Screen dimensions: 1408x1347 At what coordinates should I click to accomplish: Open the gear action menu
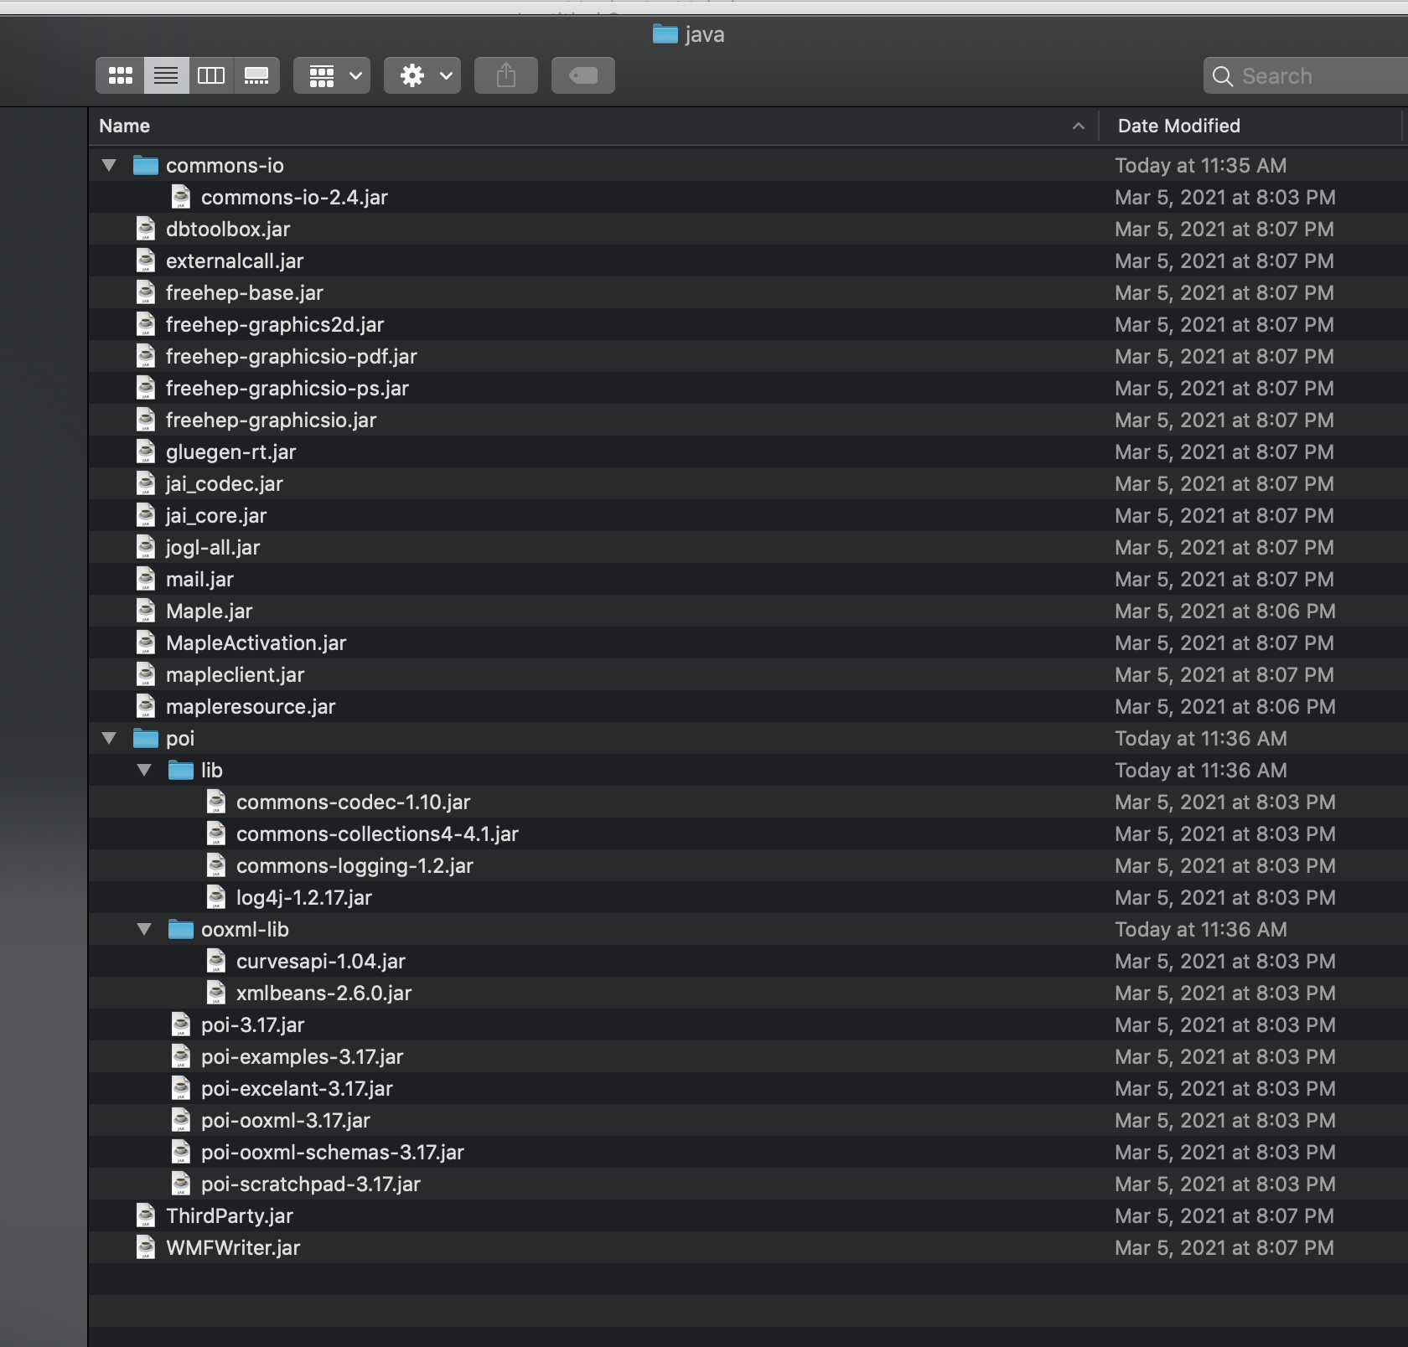point(422,75)
